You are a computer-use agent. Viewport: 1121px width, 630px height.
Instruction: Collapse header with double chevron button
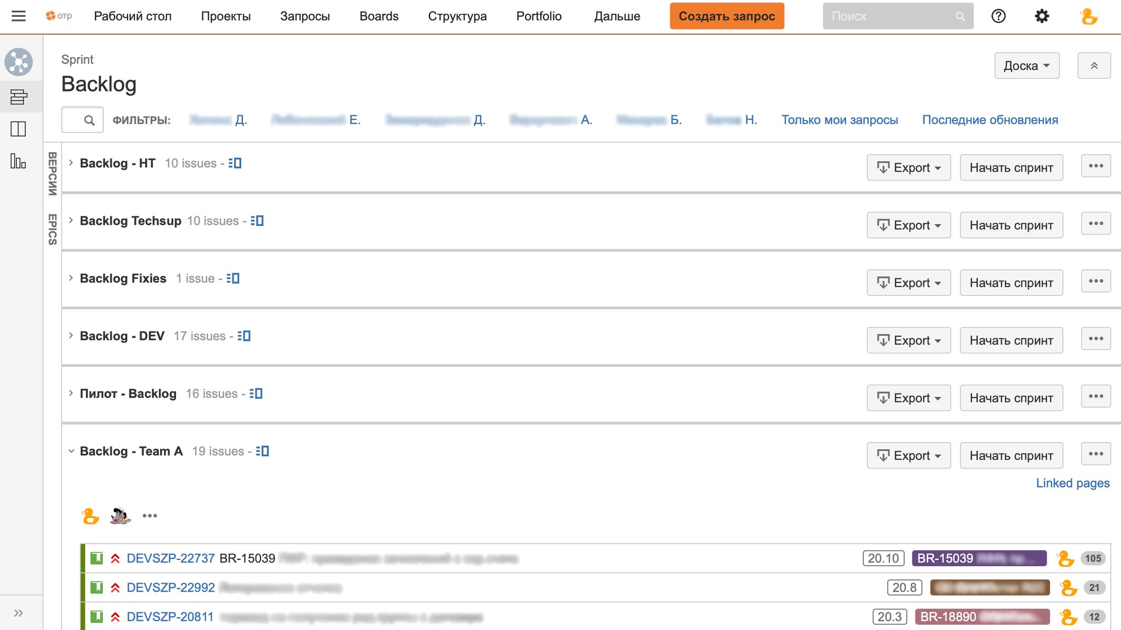tap(1094, 65)
